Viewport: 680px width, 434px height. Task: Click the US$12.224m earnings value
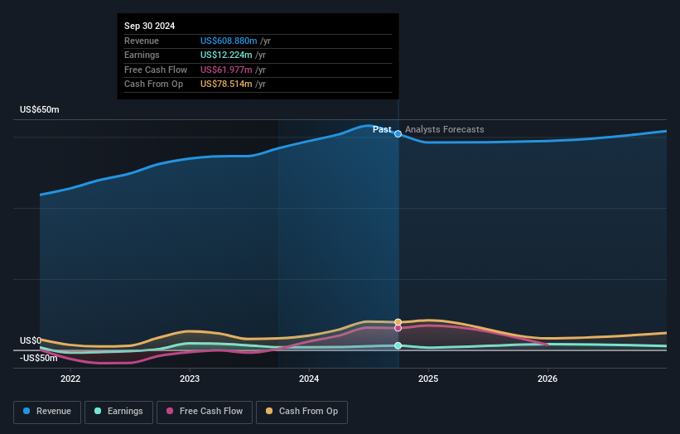pyautogui.click(x=226, y=55)
